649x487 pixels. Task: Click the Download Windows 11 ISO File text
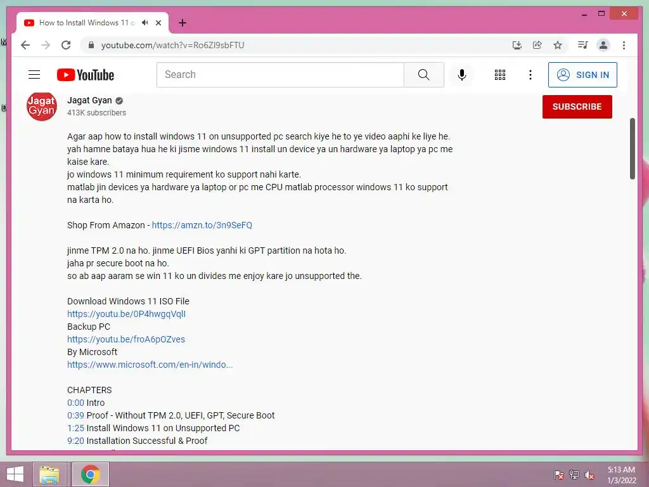point(128,301)
